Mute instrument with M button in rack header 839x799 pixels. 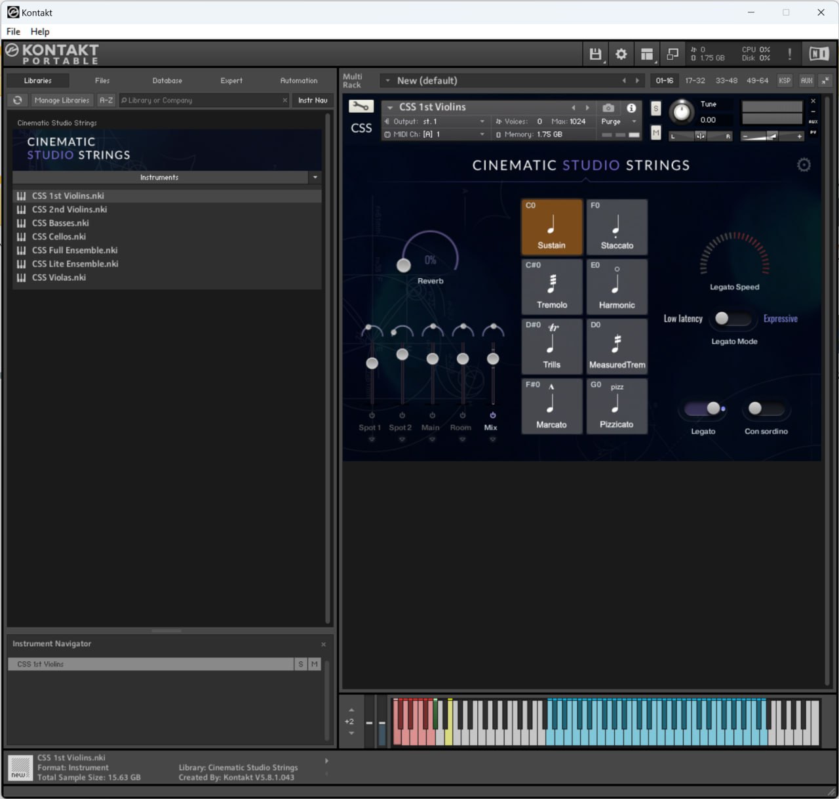pos(655,133)
